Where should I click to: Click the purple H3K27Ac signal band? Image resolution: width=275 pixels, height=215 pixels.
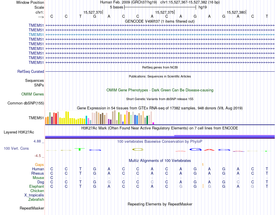tap(160, 137)
